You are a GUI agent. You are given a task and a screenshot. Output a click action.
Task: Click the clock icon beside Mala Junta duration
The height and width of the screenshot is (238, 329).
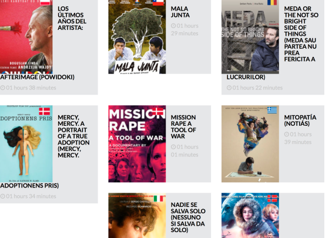[173, 26]
